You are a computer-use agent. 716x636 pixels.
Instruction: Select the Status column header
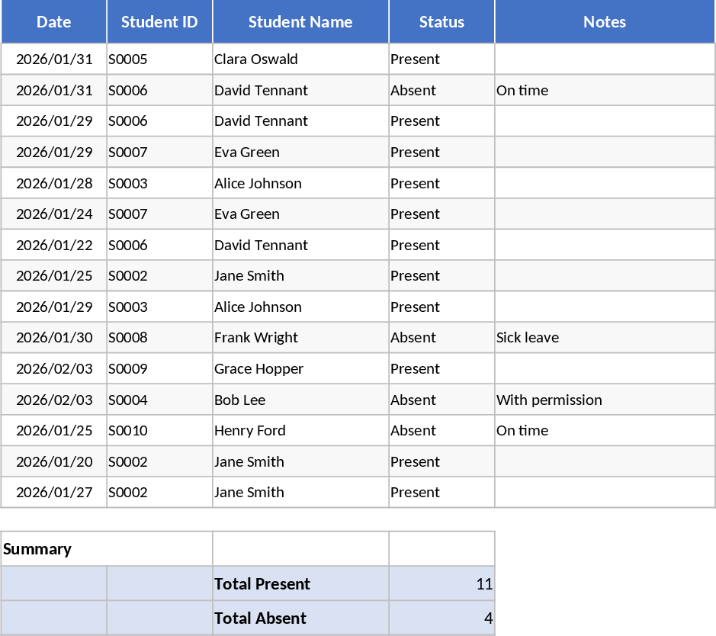point(441,21)
